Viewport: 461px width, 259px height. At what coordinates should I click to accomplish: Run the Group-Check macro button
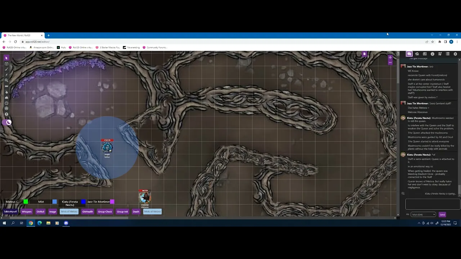coord(105,212)
